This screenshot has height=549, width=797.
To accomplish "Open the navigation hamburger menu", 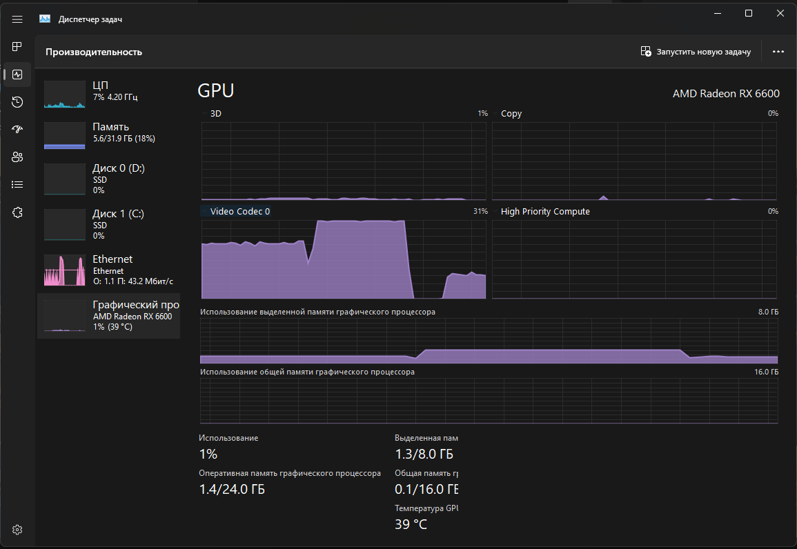I will [17, 19].
